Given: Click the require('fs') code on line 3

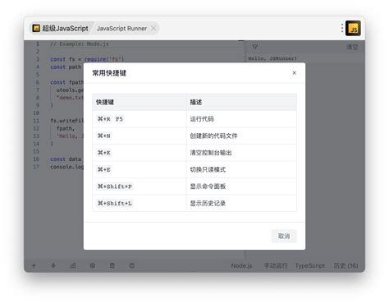Looking at the screenshot, I should tap(104, 59).
